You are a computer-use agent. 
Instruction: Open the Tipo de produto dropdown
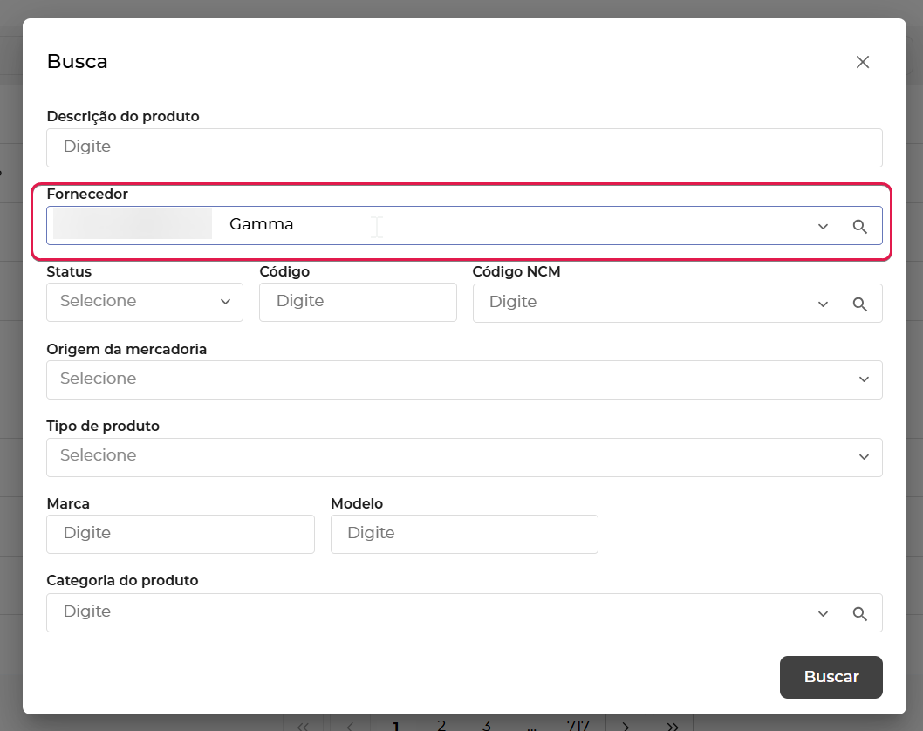(x=463, y=457)
